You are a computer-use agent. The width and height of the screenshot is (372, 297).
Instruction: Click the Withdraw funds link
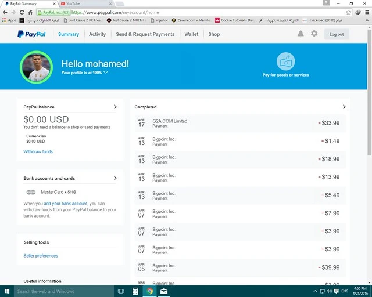click(38, 151)
